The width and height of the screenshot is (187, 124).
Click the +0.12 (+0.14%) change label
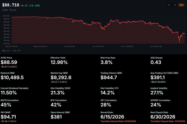click(30, 5)
